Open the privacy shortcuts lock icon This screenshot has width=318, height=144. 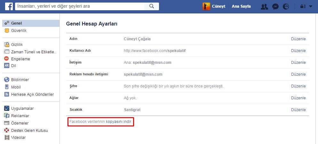[302, 6]
